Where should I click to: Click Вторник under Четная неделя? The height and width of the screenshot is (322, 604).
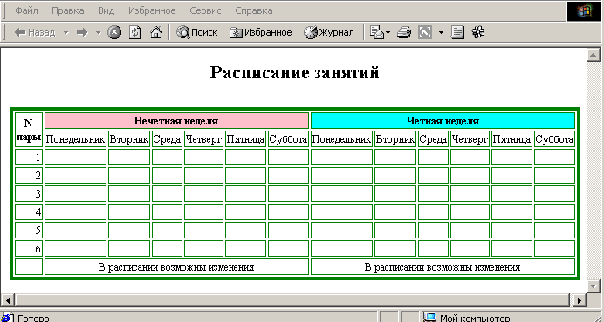tap(395, 139)
